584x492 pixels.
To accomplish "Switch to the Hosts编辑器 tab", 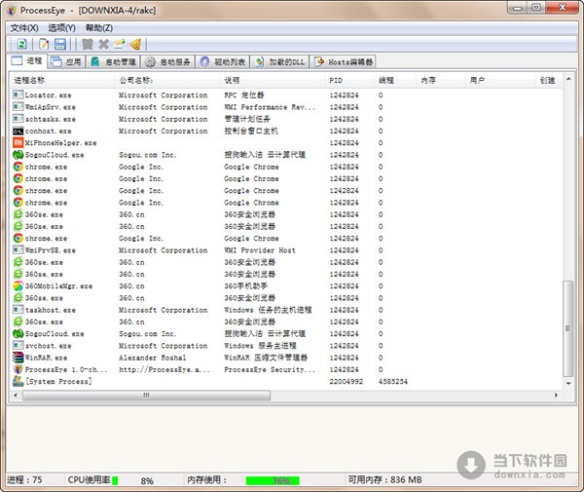I will (344, 62).
